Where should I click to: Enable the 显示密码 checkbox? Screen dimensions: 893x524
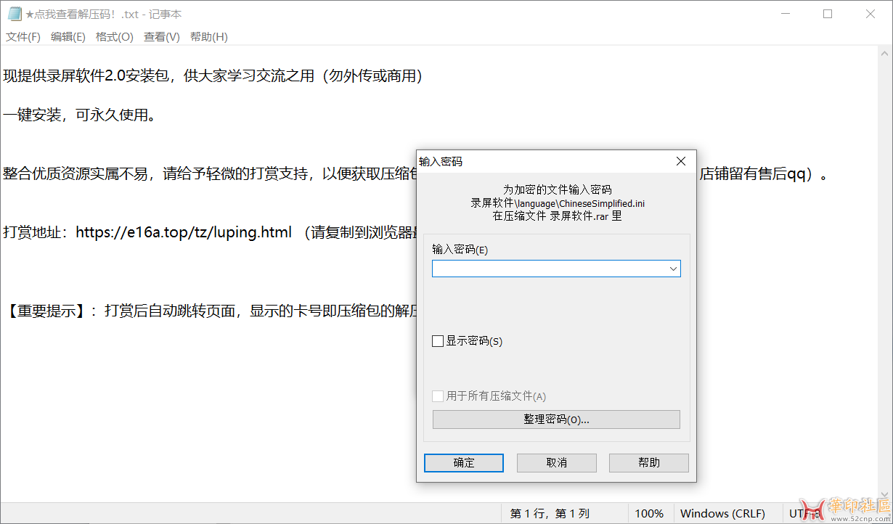[438, 341]
